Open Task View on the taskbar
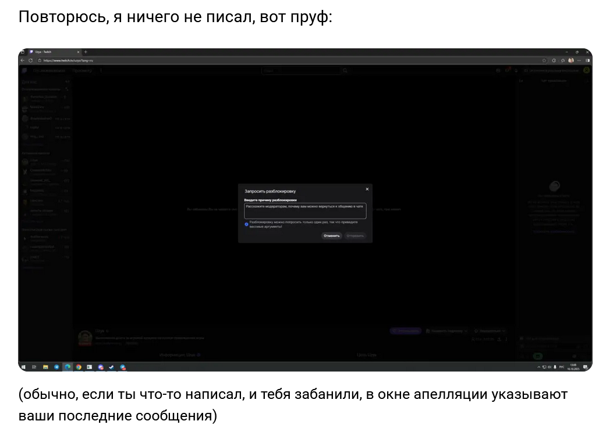 (34, 367)
